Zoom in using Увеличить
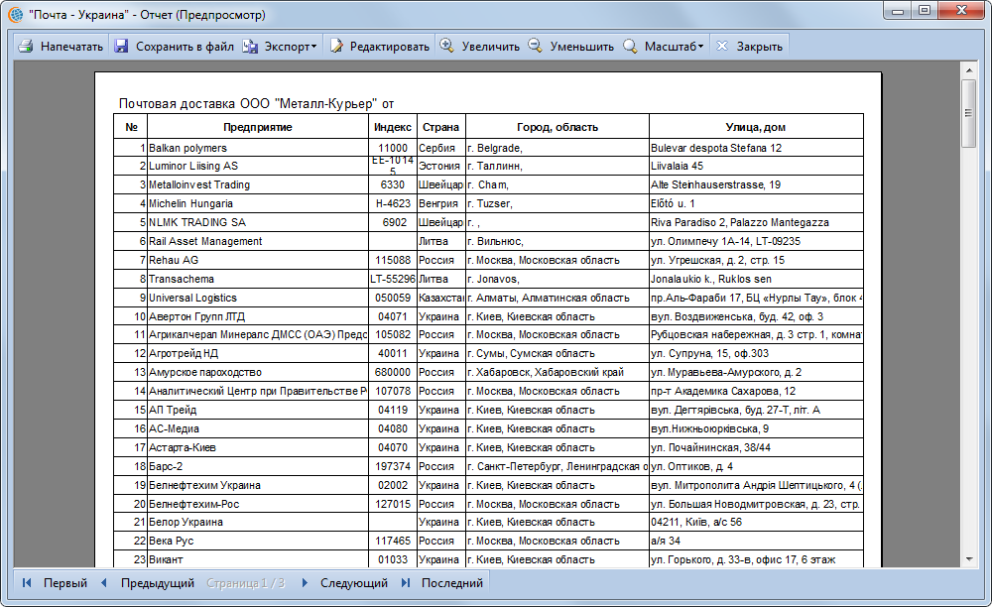Screen dimensions: 992x607 click(x=491, y=47)
